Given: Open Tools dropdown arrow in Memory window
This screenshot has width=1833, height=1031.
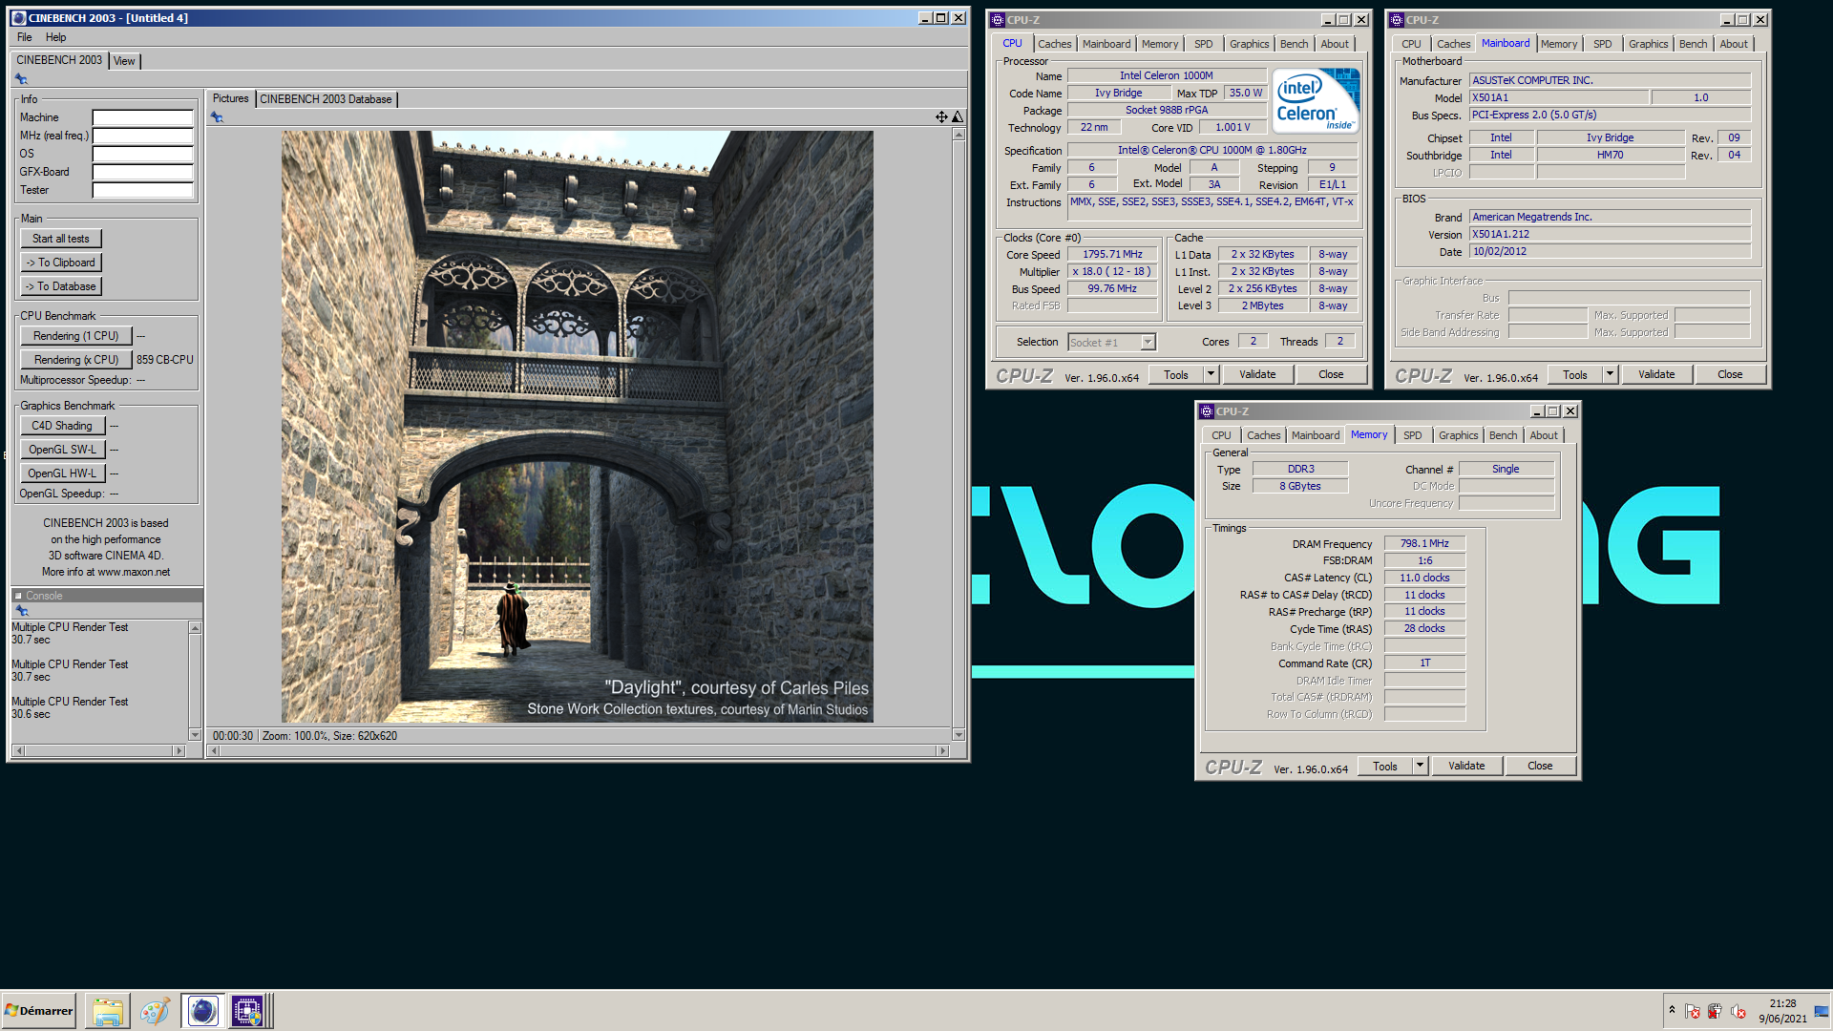Looking at the screenshot, I should [x=1420, y=766].
